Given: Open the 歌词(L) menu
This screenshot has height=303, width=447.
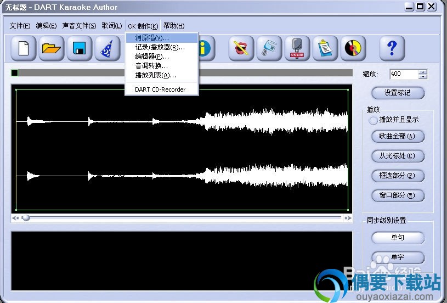Looking at the screenshot, I should click(x=111, y=26).
